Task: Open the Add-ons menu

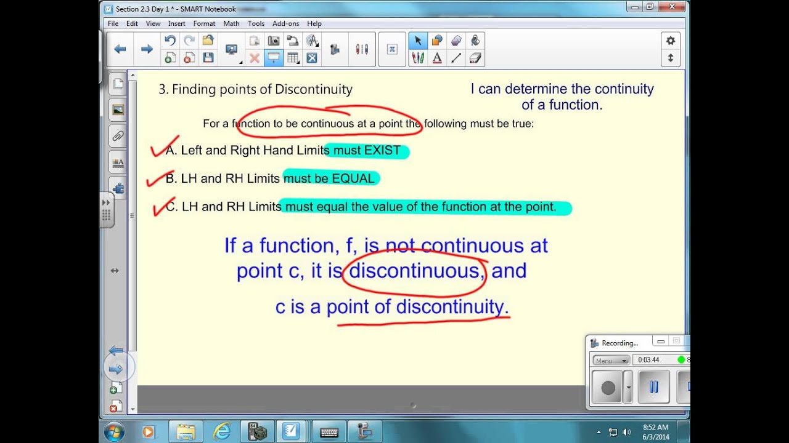Action: click(285, 23)
